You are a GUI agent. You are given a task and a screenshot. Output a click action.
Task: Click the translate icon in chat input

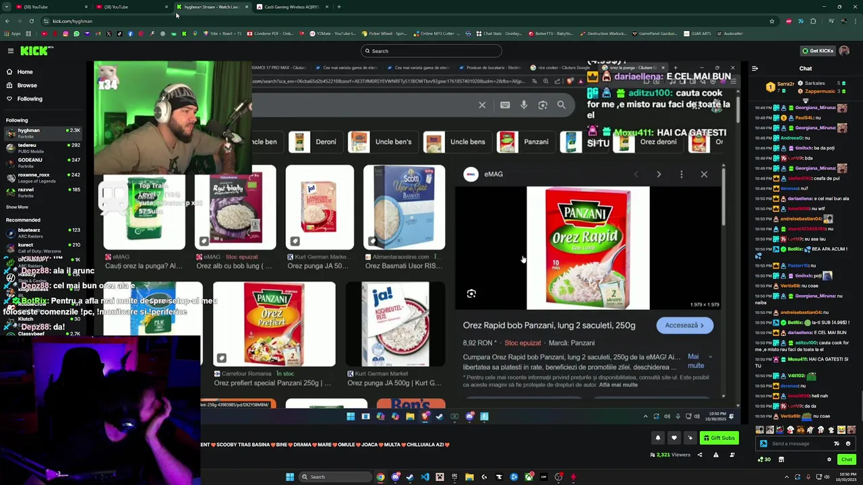click(837, 443)
